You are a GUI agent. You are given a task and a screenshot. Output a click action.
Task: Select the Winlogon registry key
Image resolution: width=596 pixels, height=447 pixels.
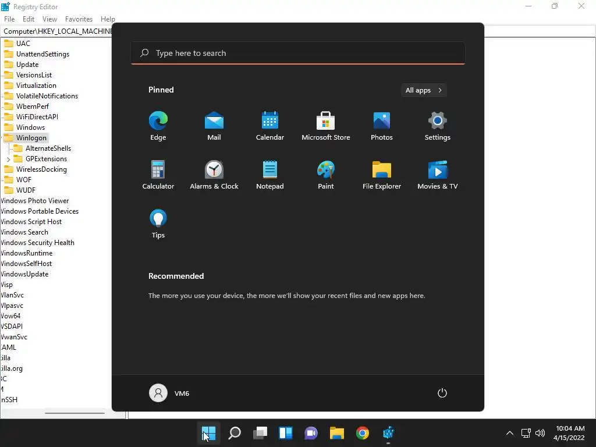[31, 137]
